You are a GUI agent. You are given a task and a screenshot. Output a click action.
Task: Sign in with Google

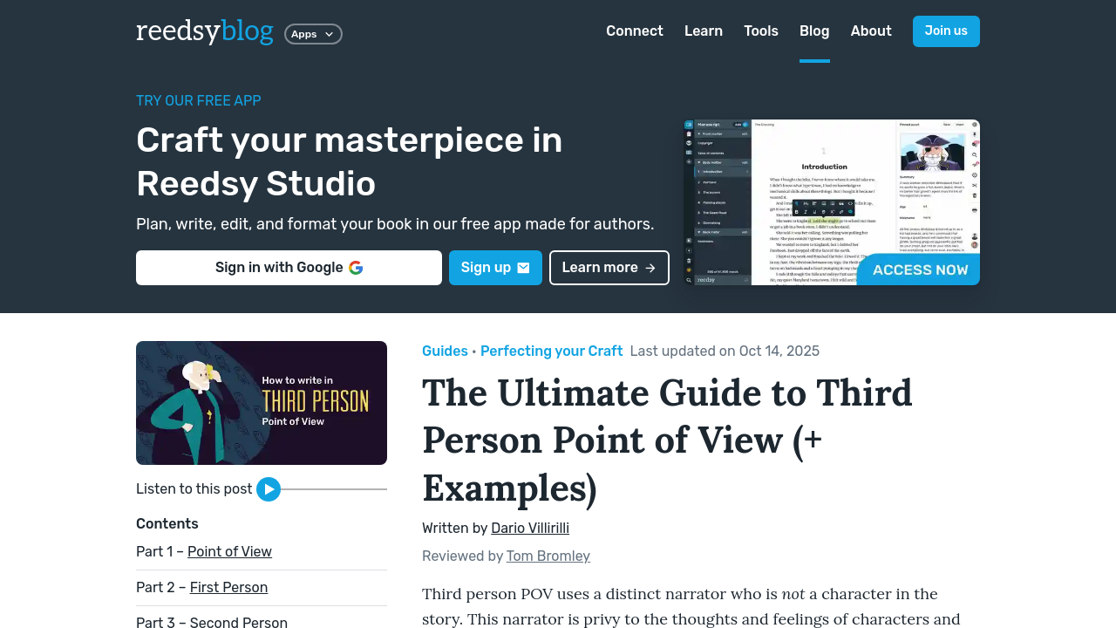[x=289, y=268]
